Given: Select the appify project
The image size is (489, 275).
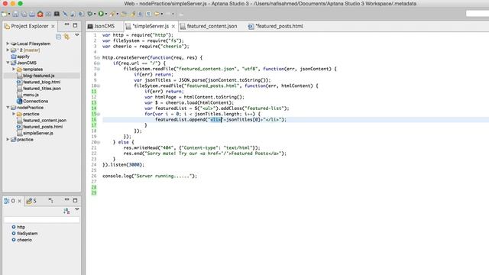Looking at the screenshot, I should click(23, 57).
